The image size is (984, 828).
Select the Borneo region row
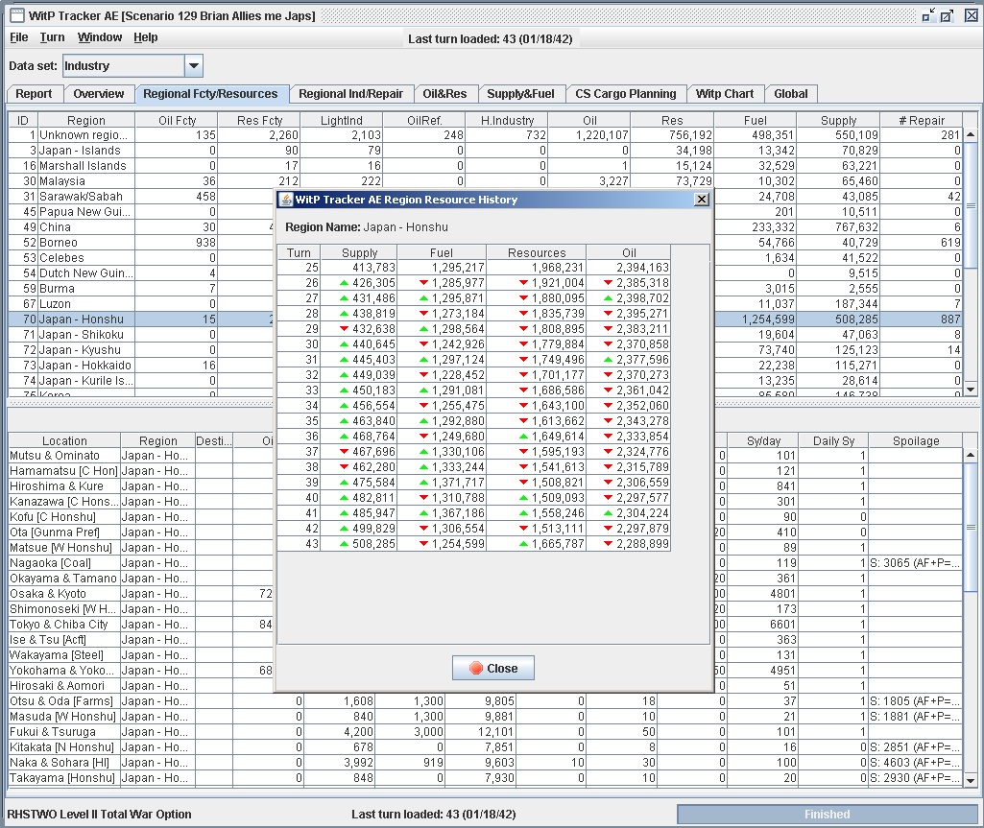[140, 243]
